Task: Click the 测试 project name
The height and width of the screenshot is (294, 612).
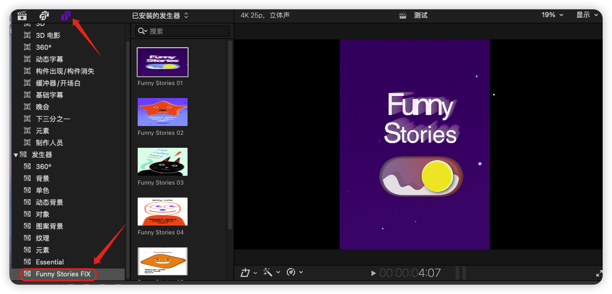Action: pos(420,16)
